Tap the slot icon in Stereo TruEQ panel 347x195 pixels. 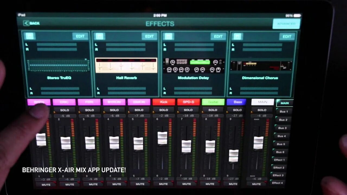[x=29, y=36]
